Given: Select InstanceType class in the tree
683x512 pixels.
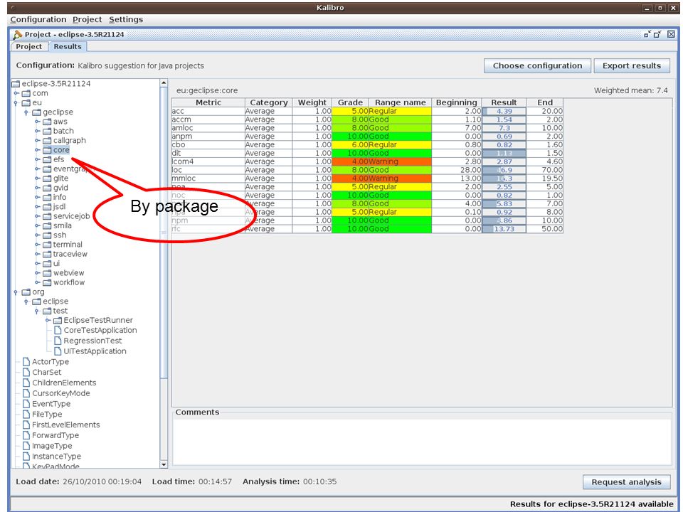Looking at the screenshot, I should 56,457.
